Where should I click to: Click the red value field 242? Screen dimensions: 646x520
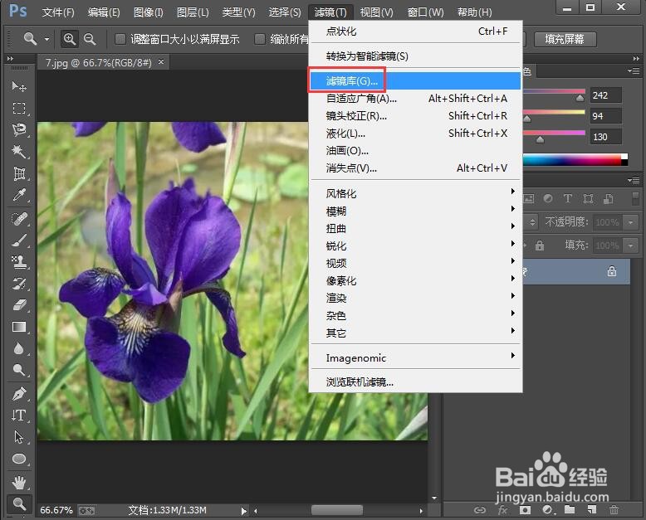click(605, 95)
